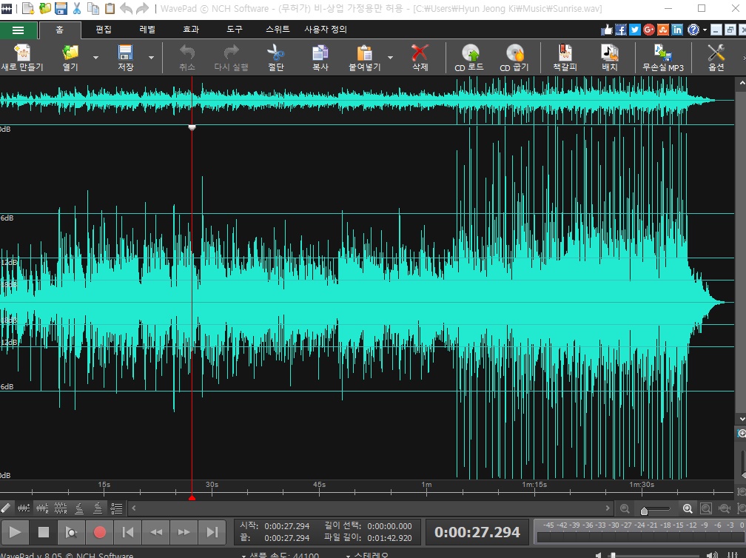Toggle the list view button

click(117, 508)
